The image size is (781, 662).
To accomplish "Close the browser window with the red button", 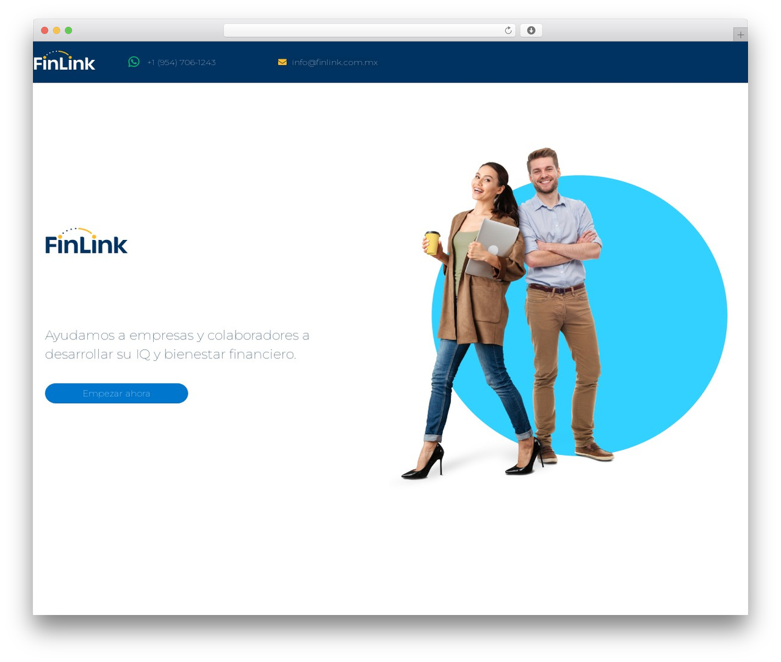I will point(45,31).
